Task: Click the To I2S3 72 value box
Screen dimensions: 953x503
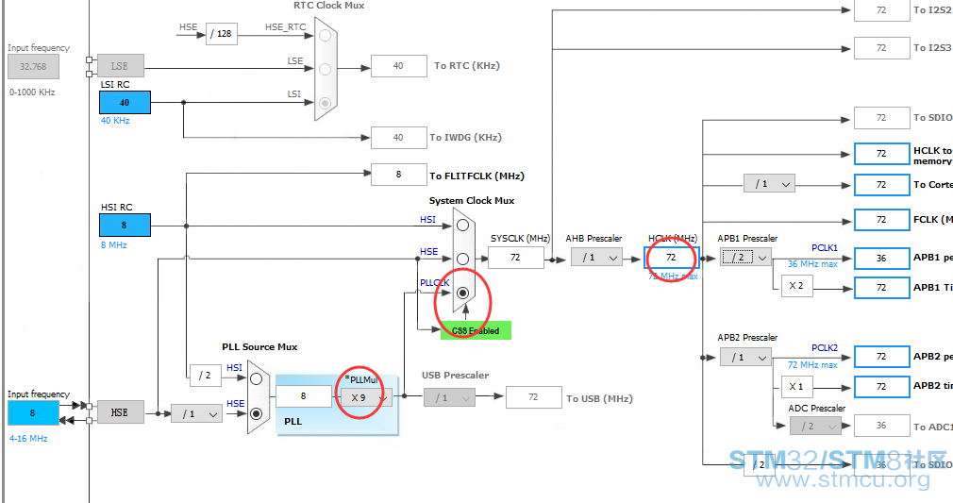Action: coord(882,48)
